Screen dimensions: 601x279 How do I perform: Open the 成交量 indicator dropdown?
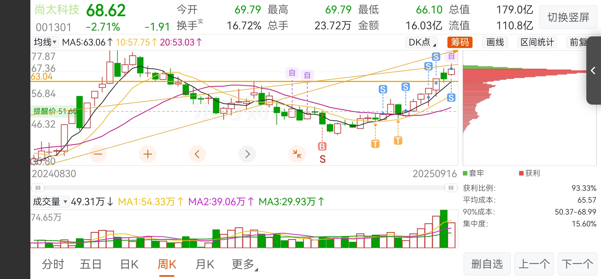(x=50, y=202)
